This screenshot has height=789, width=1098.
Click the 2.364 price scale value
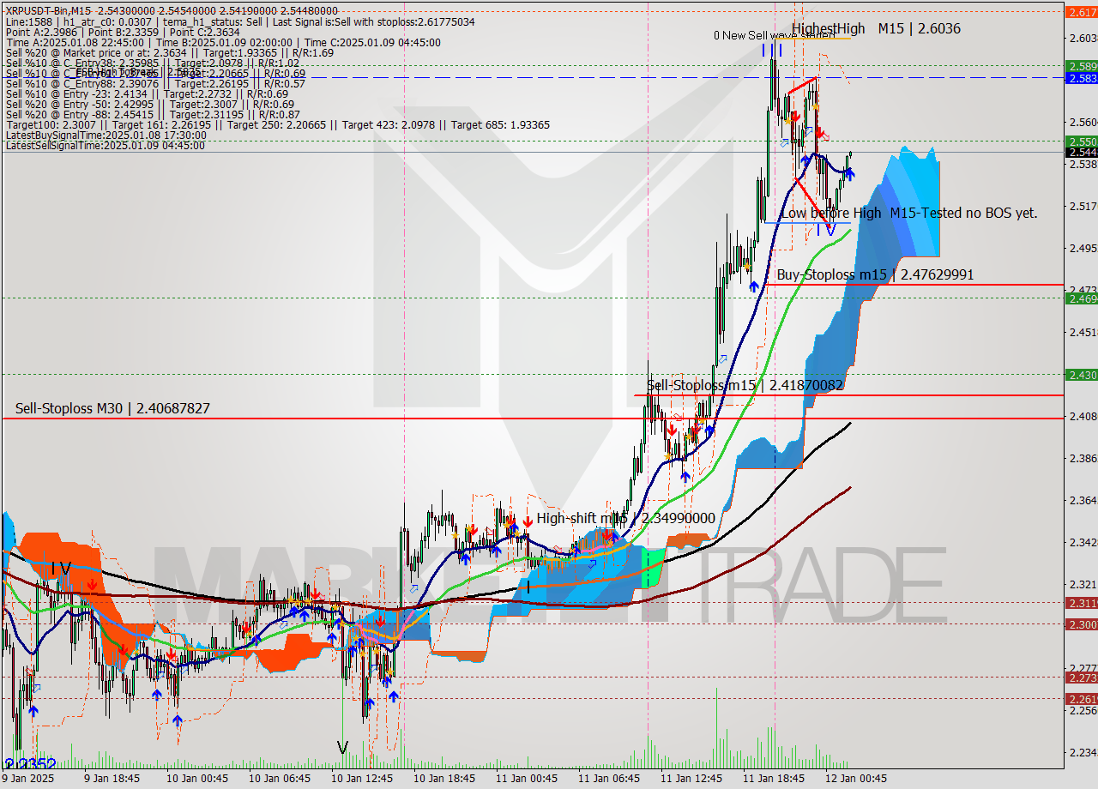1083,500
